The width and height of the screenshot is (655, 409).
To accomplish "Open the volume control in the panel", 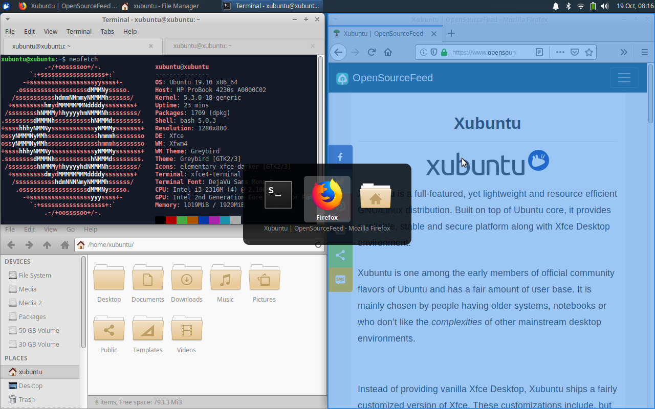I will tap(605, 6).
